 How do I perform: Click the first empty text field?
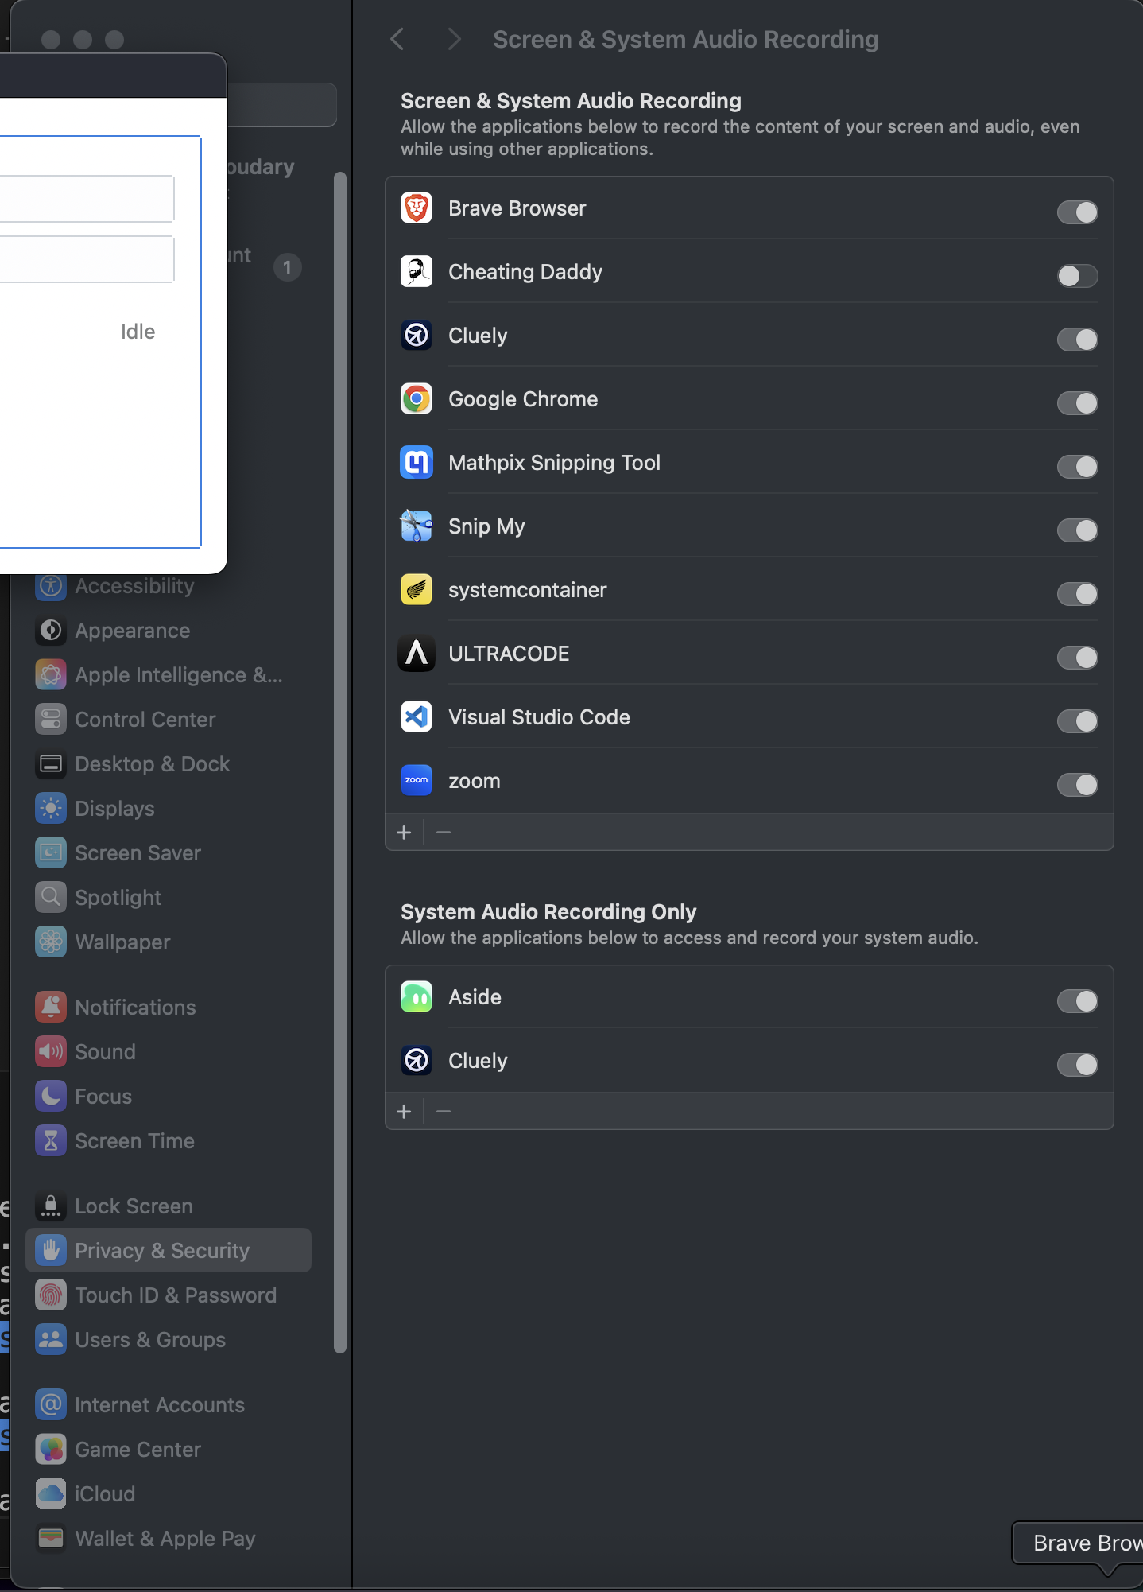point(86,199)
